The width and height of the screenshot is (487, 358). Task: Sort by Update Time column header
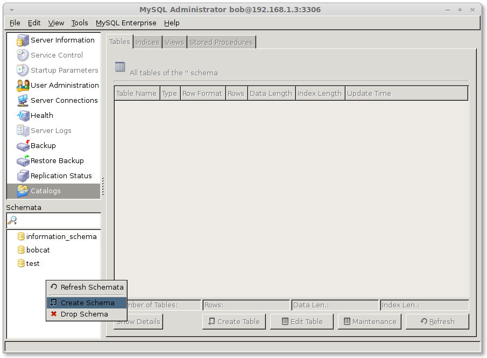(x=406, y=94)
